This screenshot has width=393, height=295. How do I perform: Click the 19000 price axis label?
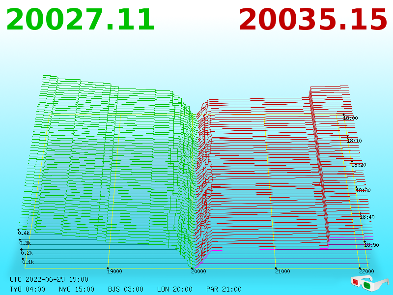pyautogui.click(x=114, y=271)
